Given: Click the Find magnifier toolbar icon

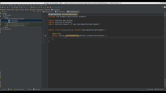Looking at the screenshot, I should [19, 7].
